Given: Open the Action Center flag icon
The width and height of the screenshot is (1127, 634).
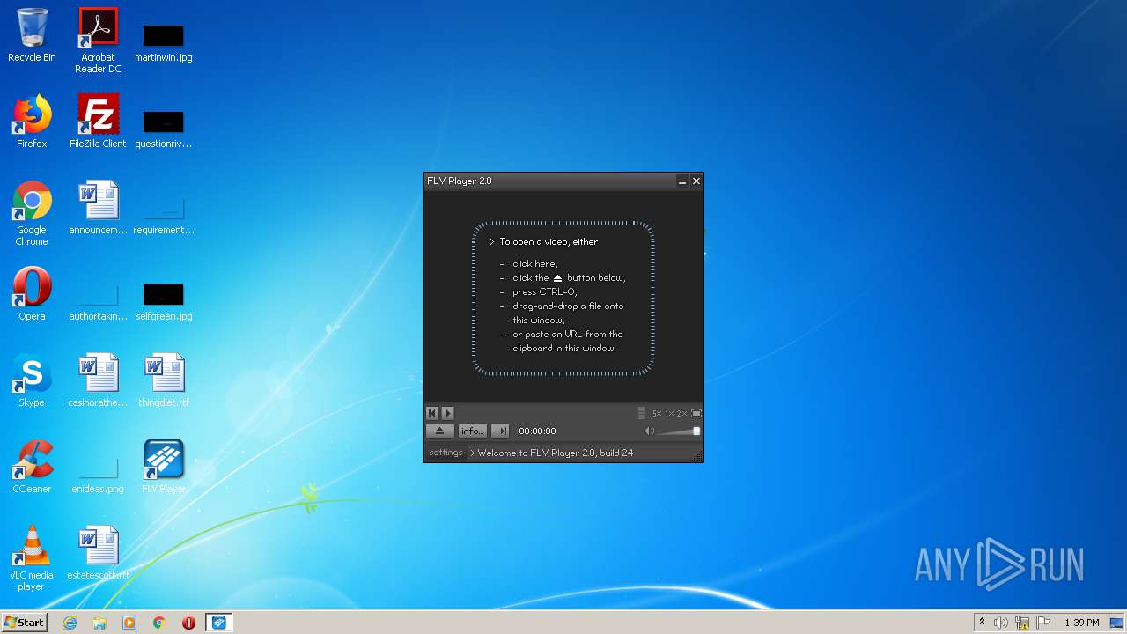Looking at the screenshot, I should (x=1042, y=623).
